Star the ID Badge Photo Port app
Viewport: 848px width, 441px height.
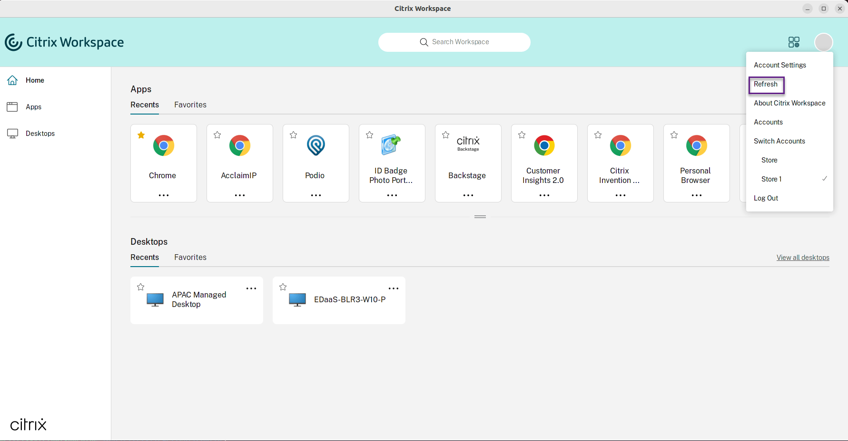[x=370, y=135]
